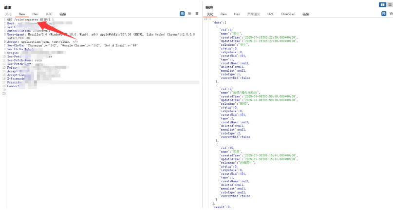Image resolution: width=393 pixels, height=210 pixels.
Task: Switch to stacked rows layout view
Action: (390, 4)
